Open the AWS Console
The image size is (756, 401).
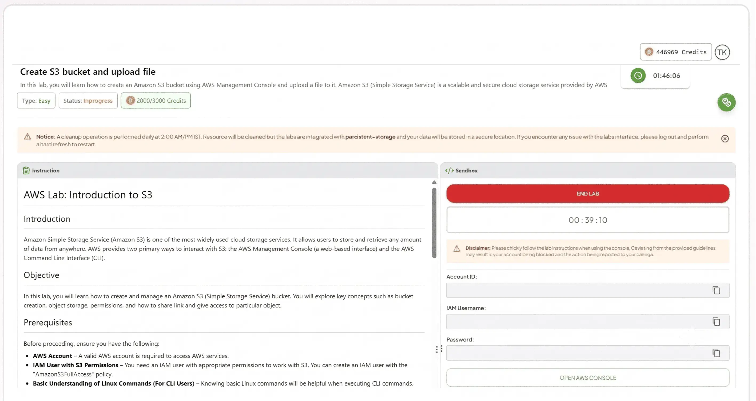click(x=588, y=378)
